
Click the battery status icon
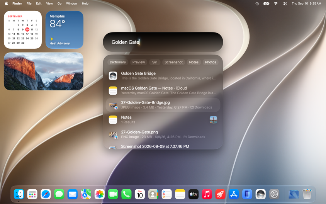(266, 3)
